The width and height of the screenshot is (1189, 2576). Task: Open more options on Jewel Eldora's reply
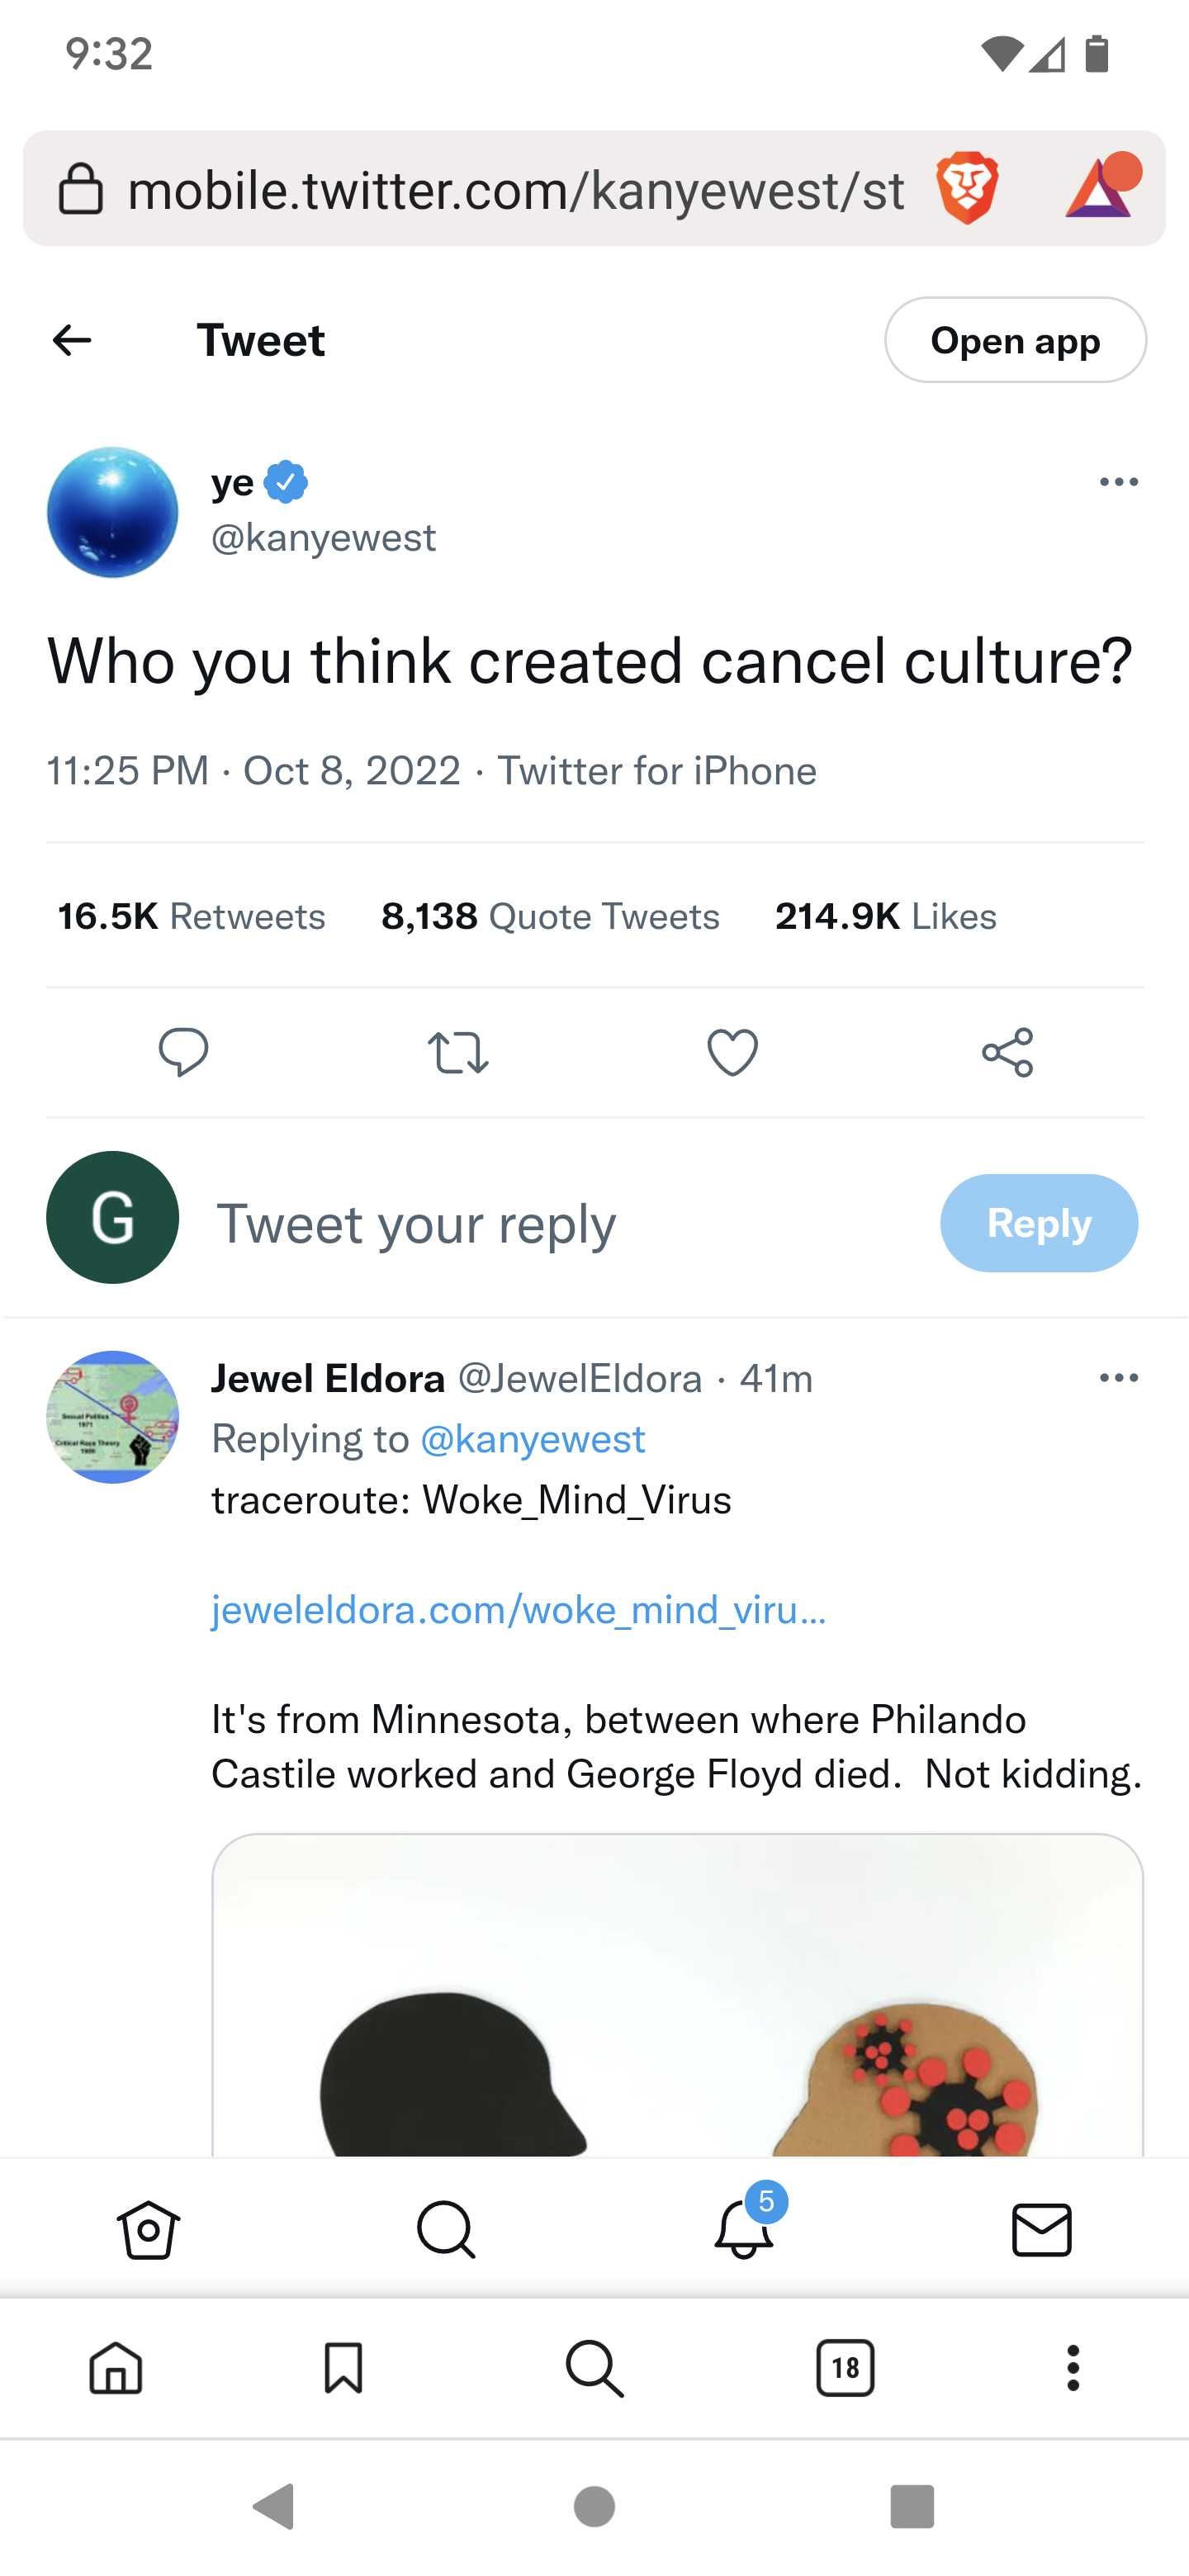pyautogui.click(x=1118, y=1378)
